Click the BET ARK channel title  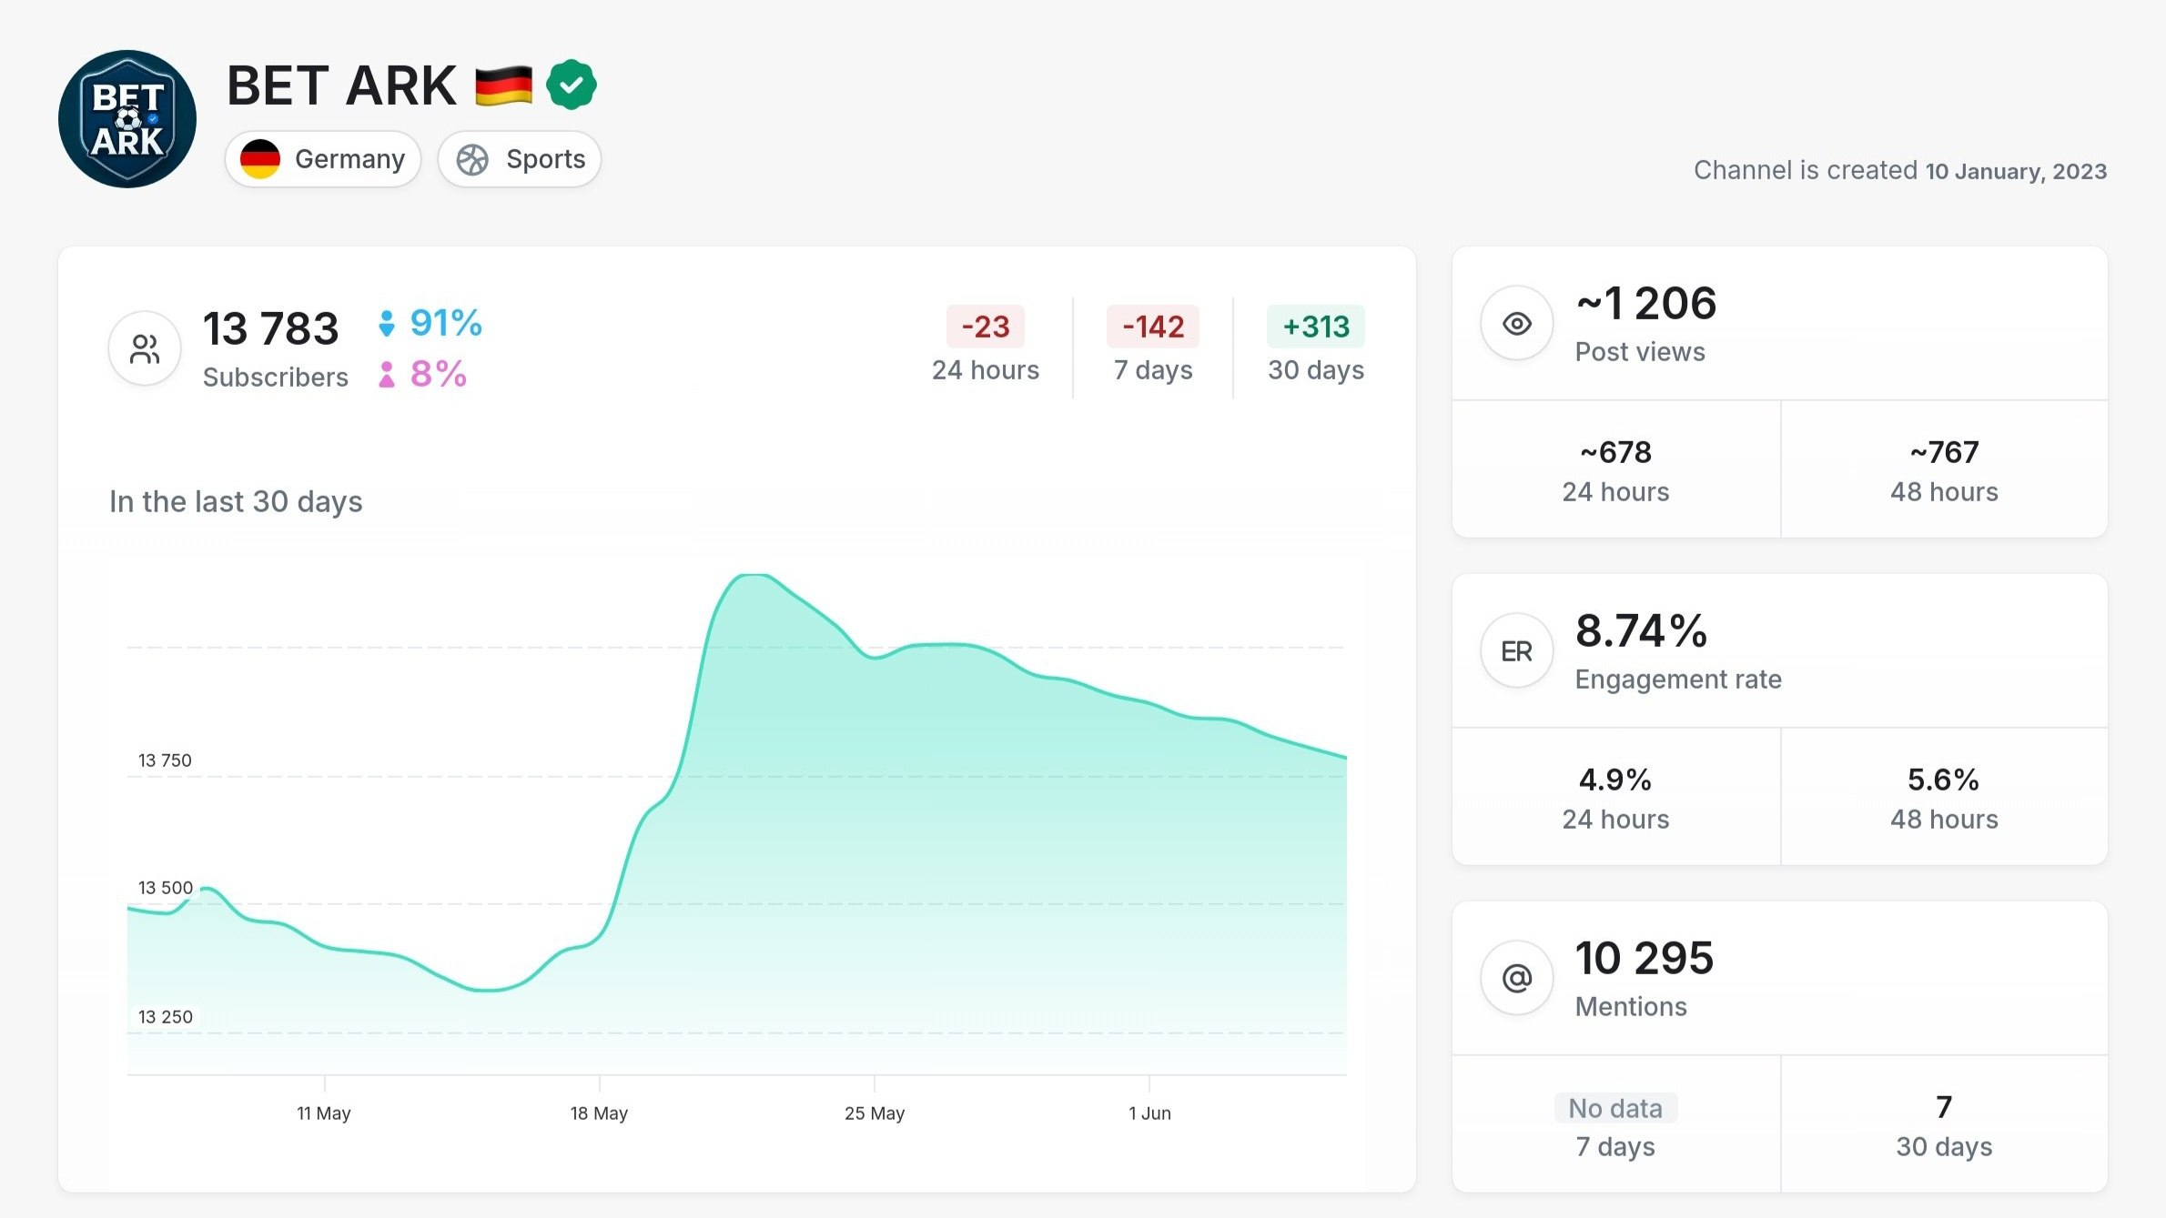click(x=341, y=86)
